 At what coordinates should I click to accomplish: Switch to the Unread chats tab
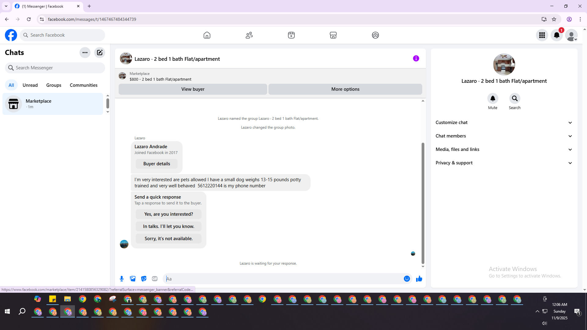click(30, 85)
